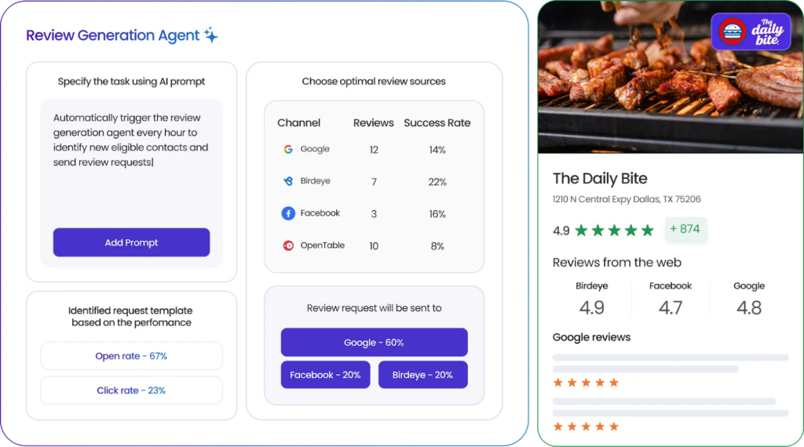Click the Google logo icon
Image resolution: width=804 pixels, height=447 pixels.
(x=288, y=149)
